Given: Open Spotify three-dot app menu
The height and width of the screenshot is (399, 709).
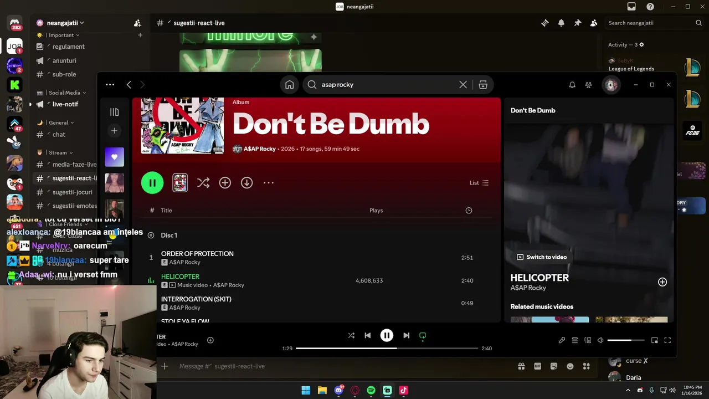Looking at the screenshot, I should point(110,85).
